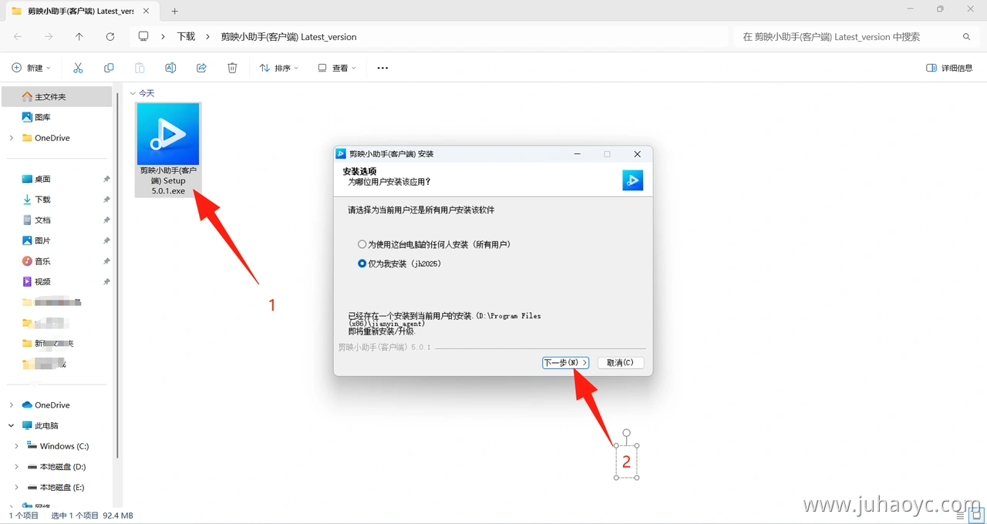Collapse the 今天 group header
The image size is (987, 524).
pos(133,93)
